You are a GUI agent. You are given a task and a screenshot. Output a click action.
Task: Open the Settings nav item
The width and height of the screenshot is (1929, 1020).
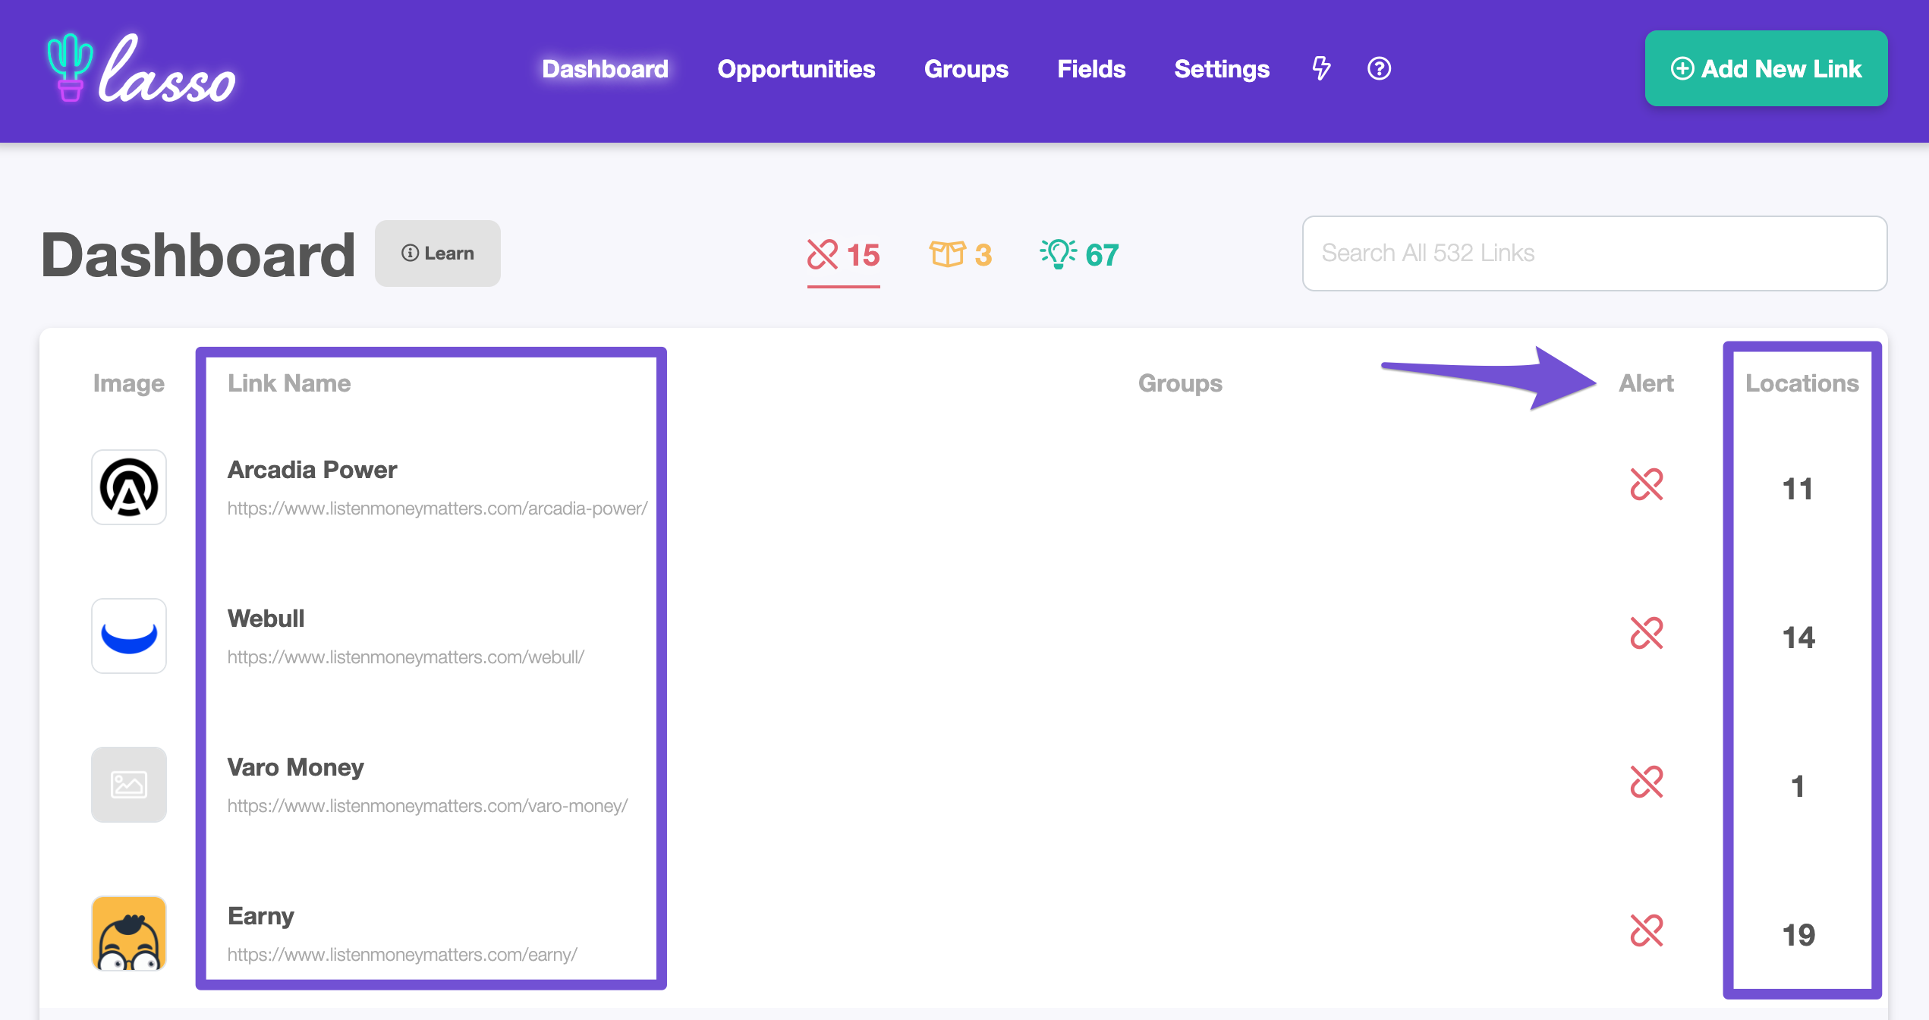1222,69
